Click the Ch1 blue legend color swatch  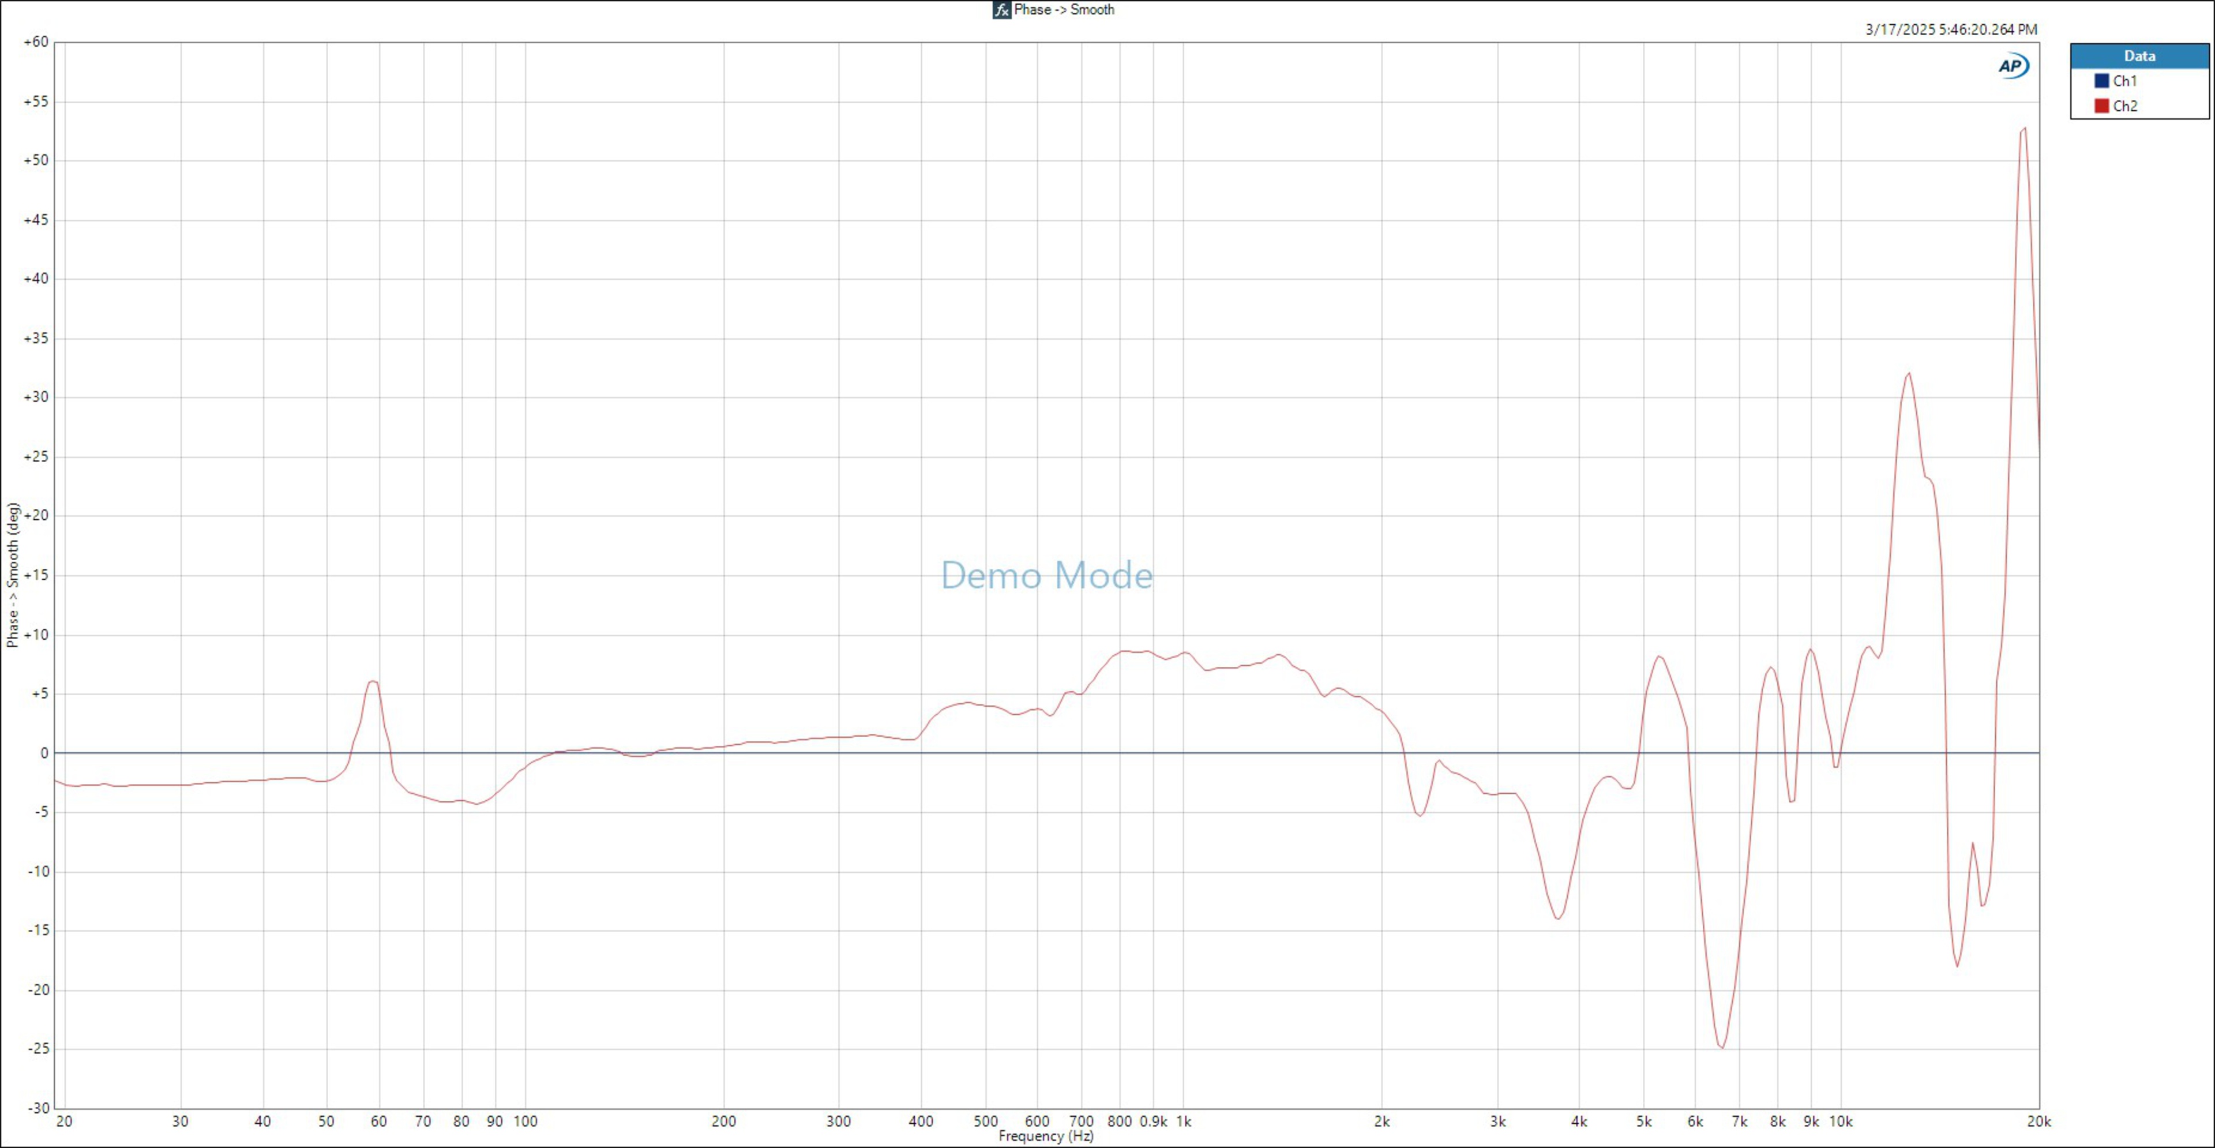click(x=2101, y=81)
